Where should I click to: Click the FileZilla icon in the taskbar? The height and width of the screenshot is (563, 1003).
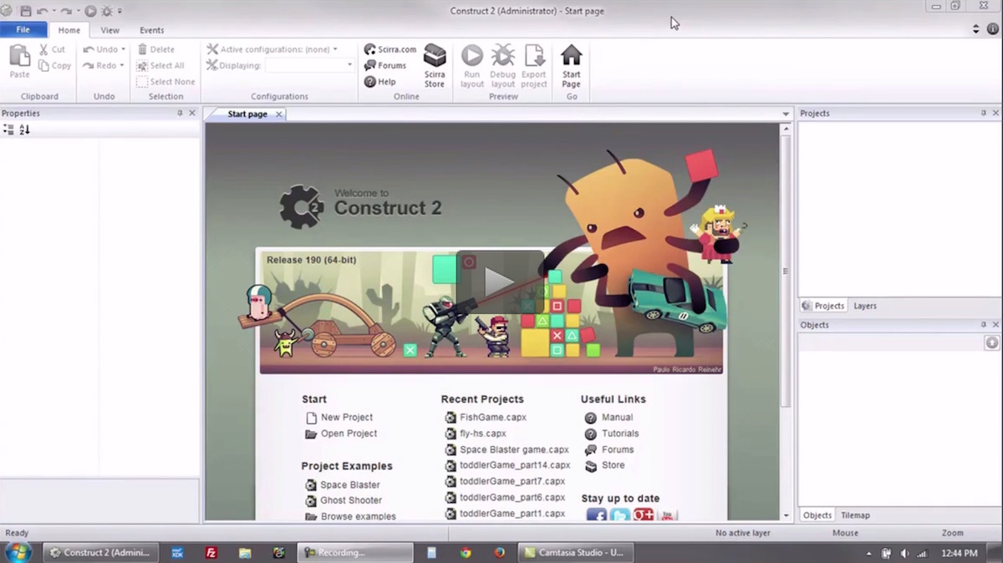(211, 552)
